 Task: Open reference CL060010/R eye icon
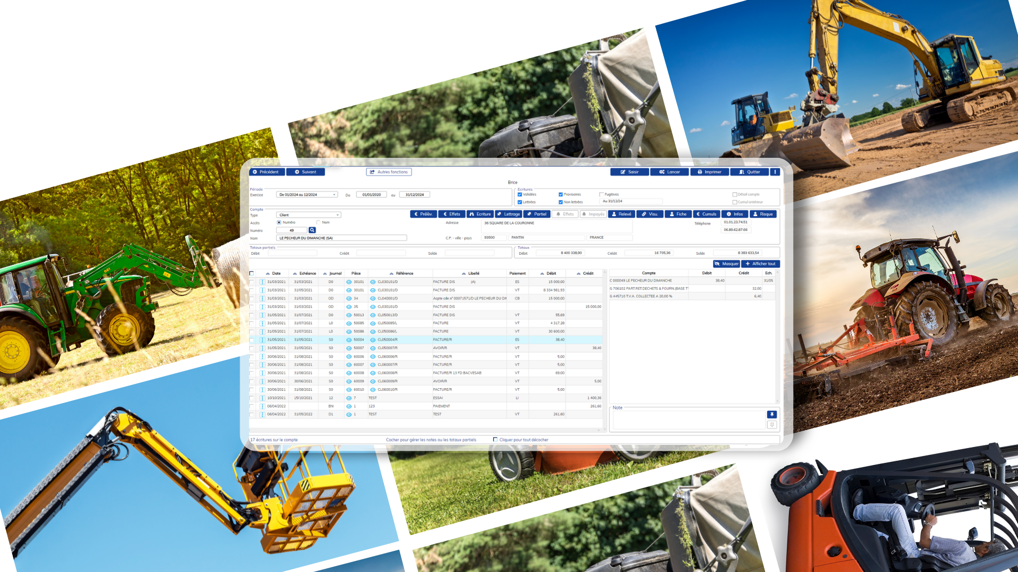coord(373,390)
